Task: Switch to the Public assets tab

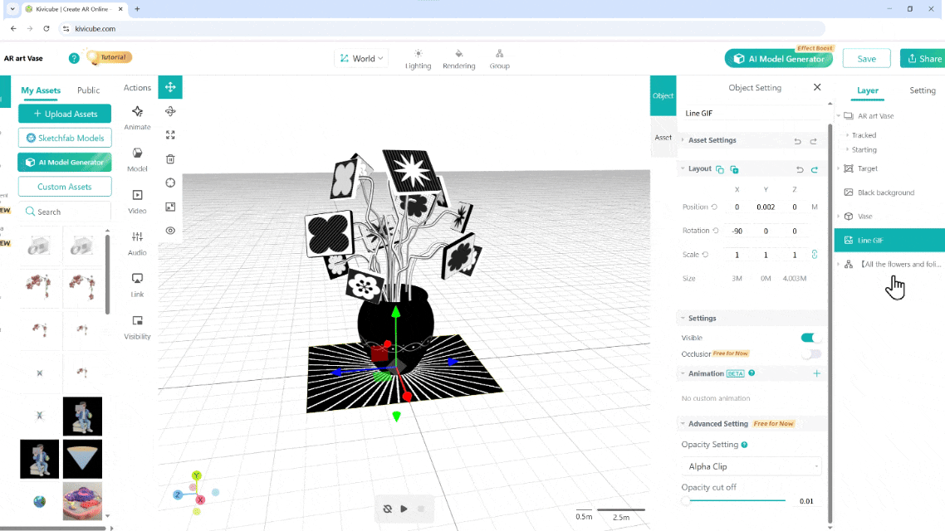Action: [88, 90]
